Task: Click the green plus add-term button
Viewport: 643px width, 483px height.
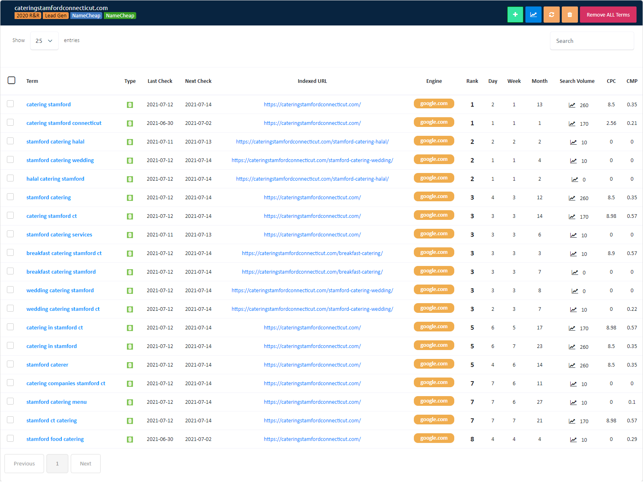Action: coord(515,15)
